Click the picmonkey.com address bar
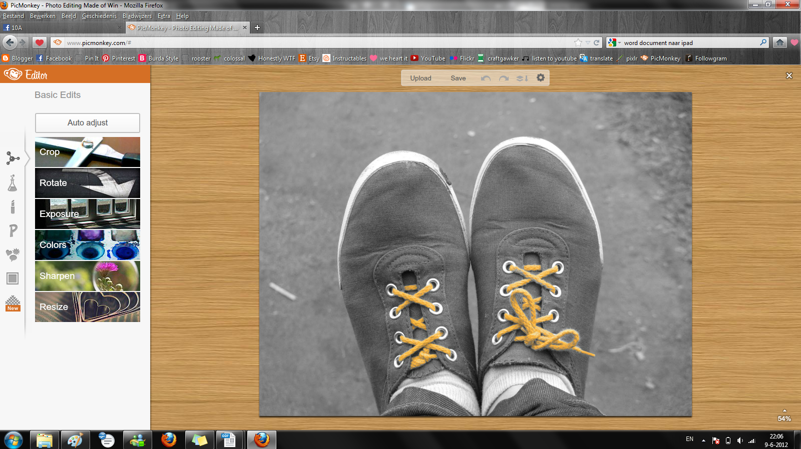This screenshot has width=801, height=449. [x=320, y=43]
